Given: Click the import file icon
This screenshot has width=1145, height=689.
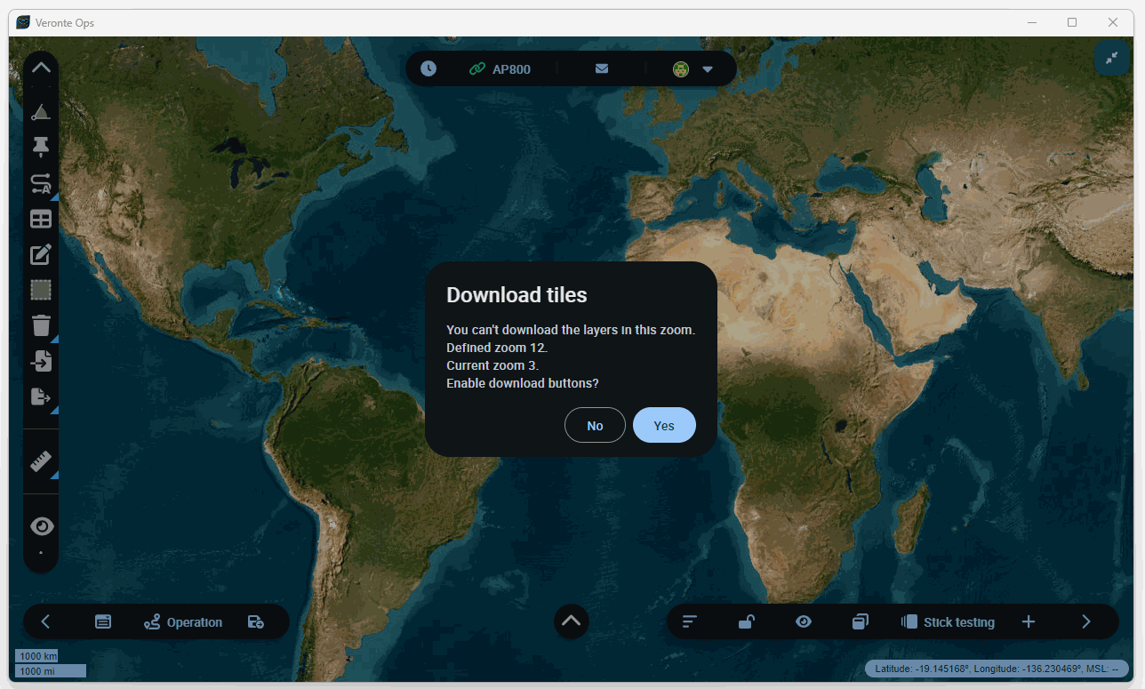Looking at the screenshot, I should tap(41, 361).
